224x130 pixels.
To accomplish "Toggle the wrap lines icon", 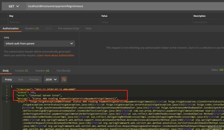I will [64, 79].
